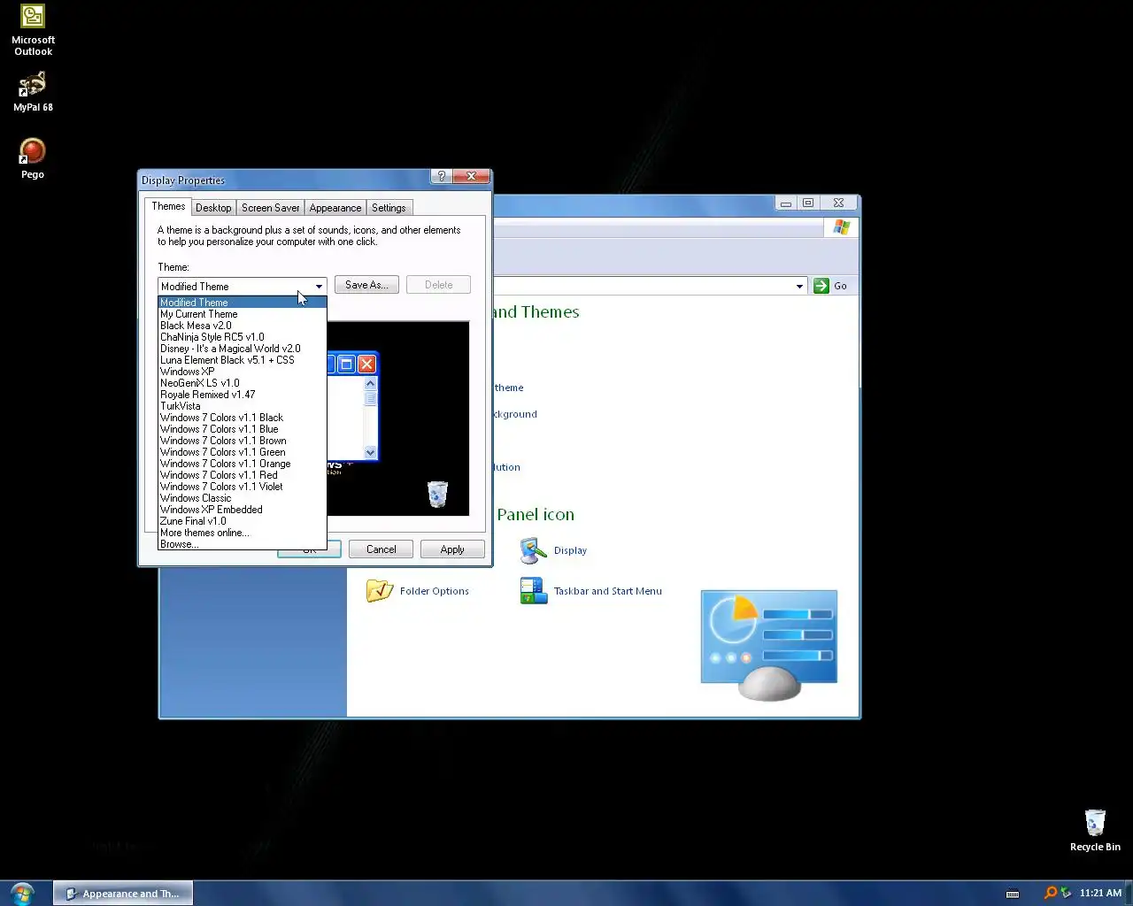Select the Windows Classic theme

tap(243, 498)
